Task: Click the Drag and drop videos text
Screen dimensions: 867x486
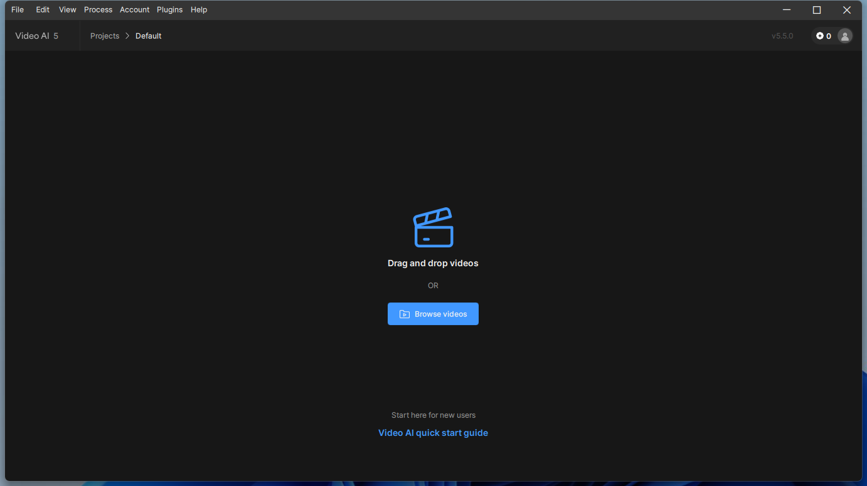Action: click(x=433, y=263)
